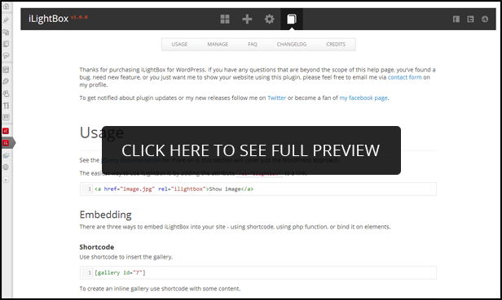Click the globe icon in header
The height and width of the screenshot is (300, 502).
tap(485, 20)
